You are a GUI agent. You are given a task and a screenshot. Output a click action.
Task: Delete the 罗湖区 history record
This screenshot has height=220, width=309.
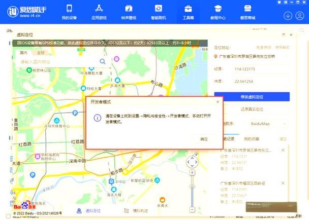283,150
